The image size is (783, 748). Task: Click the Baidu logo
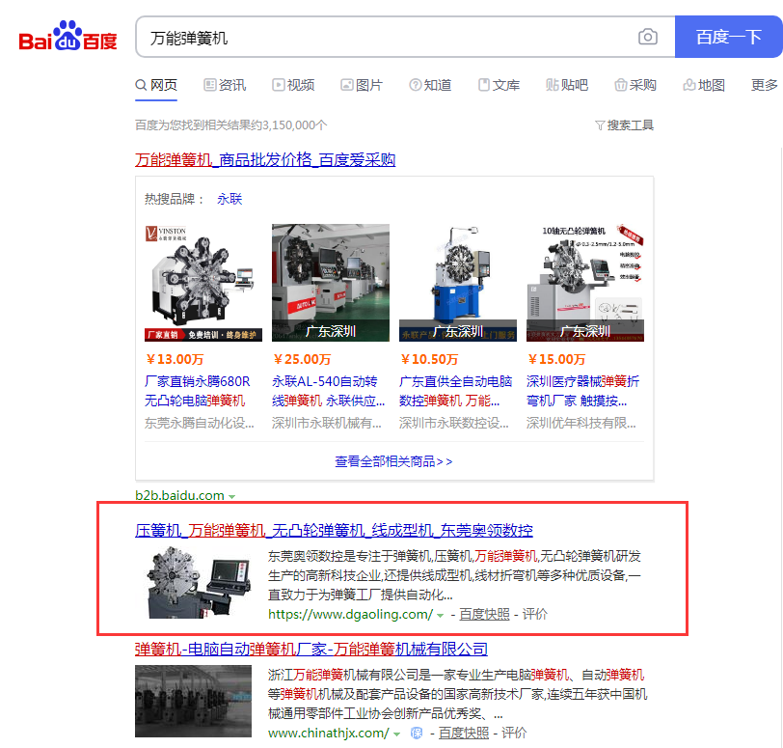[x=68, y=38]
